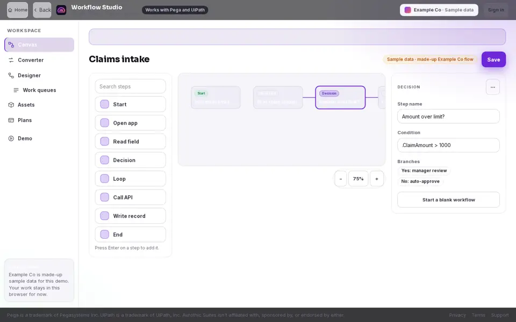Zoom in the canvas with plus button
This screenshot has width=516, height=322.
(377, 179)
